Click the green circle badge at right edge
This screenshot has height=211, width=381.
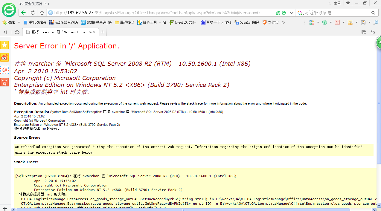pyautogui.click(x=379, y=42)
